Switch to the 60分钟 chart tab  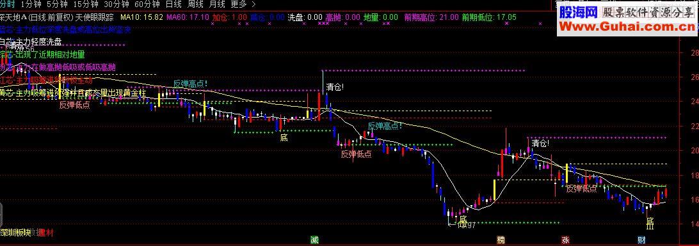(x=147, y=4)
